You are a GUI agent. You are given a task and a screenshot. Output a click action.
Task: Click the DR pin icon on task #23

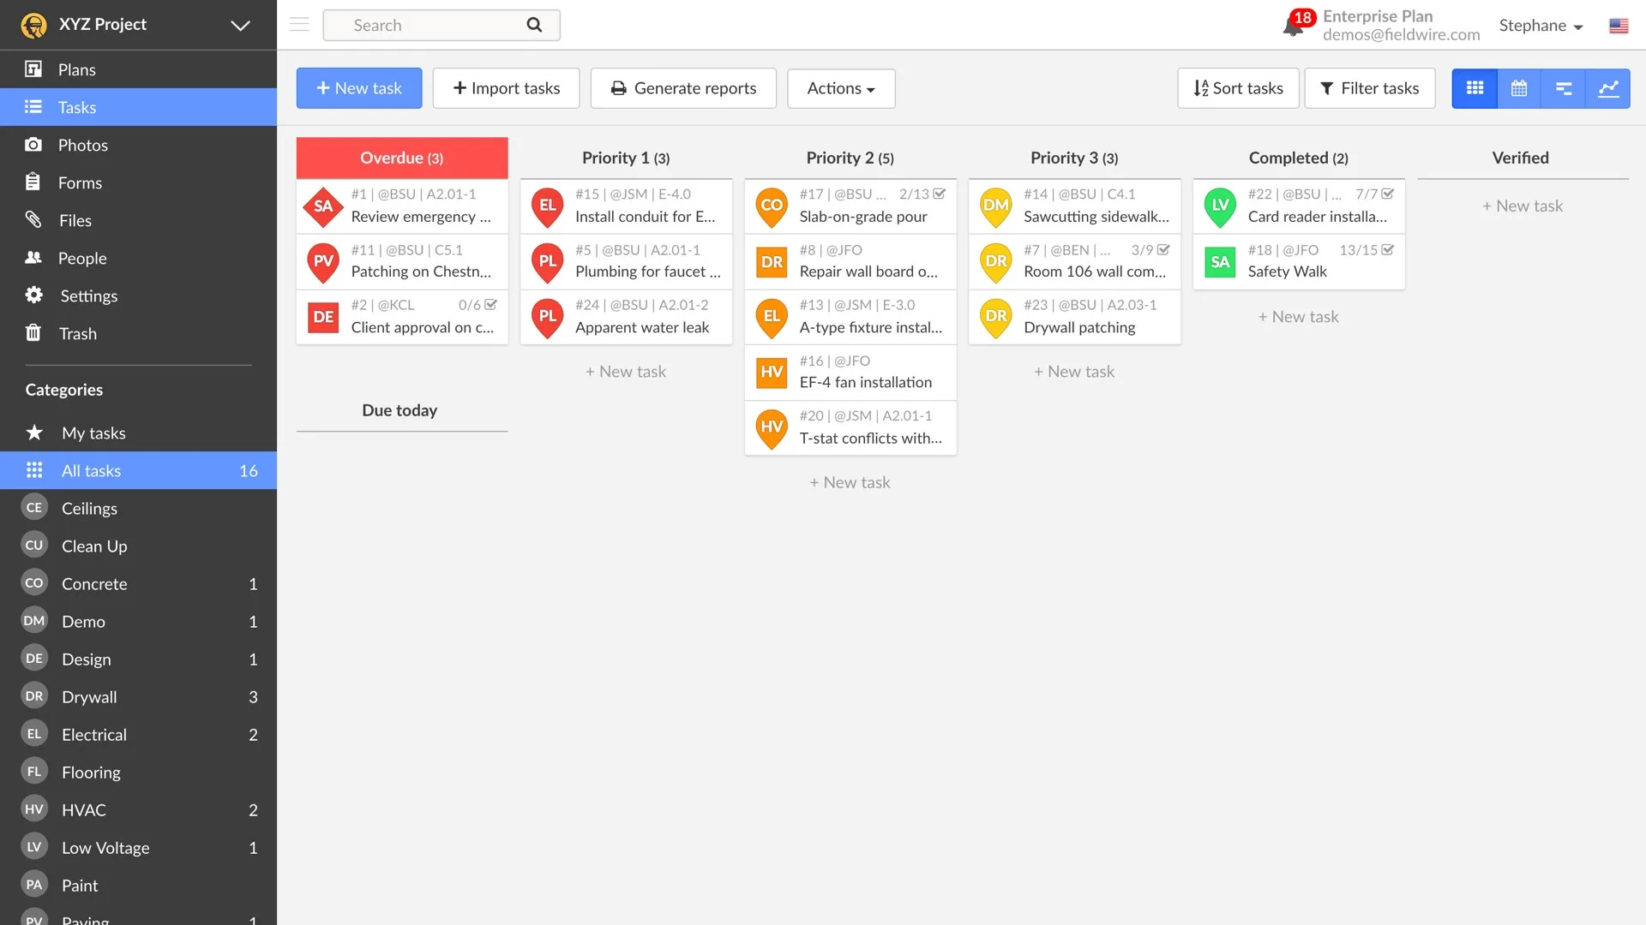[996, 318]
